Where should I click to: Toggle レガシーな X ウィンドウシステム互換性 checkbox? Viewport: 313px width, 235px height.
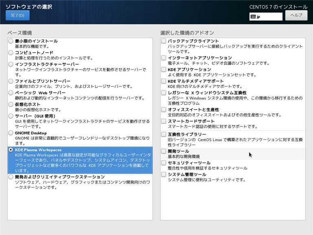163,93
